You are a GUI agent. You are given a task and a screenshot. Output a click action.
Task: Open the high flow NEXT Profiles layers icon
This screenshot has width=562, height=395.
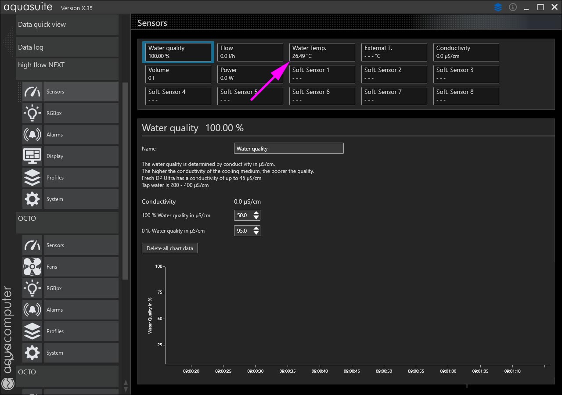pyautogui.click(x=32, y=178)
